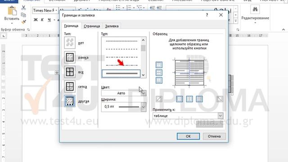Expand the Ширина width dropdown
288x162 pixels.
click(144, 107)
